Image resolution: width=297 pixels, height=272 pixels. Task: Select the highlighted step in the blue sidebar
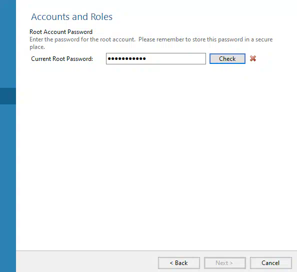point(8,96)
